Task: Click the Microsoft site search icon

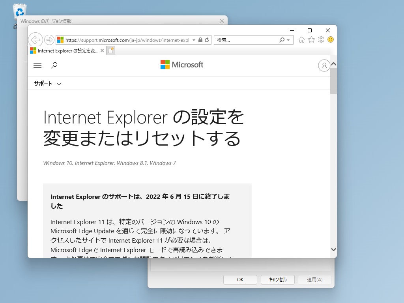Action: [54, 65]
